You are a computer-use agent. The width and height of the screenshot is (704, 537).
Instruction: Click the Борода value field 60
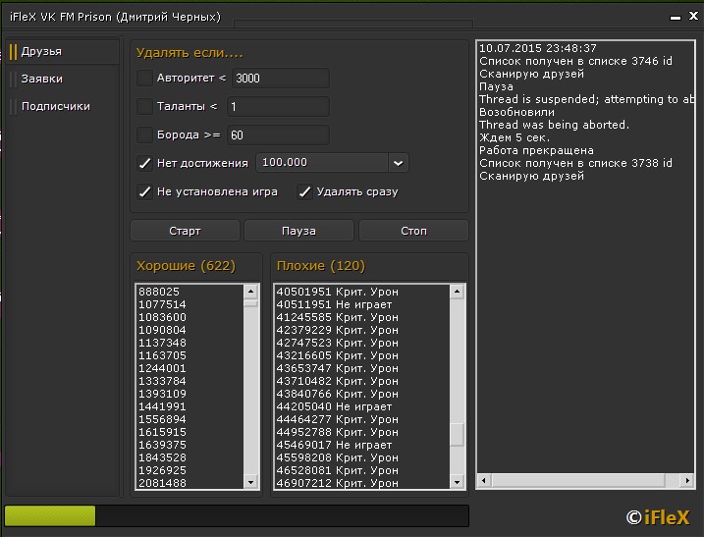(279, 134)
